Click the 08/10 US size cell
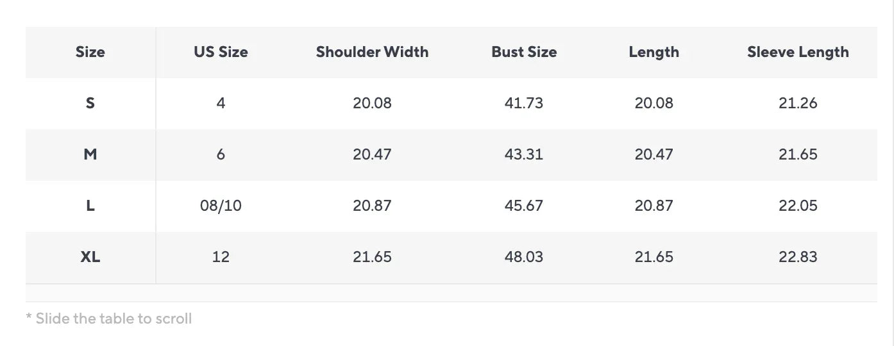894x346 pixels. tap(221, 206)
